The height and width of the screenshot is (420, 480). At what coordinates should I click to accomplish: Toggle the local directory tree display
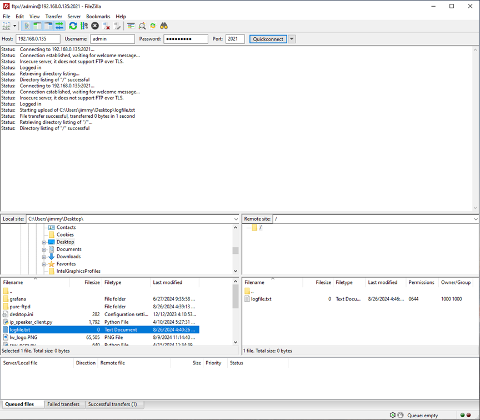point(38,26)
